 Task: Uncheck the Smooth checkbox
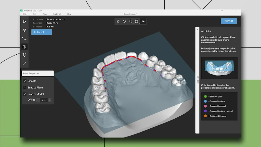click(x=25, y=81)
